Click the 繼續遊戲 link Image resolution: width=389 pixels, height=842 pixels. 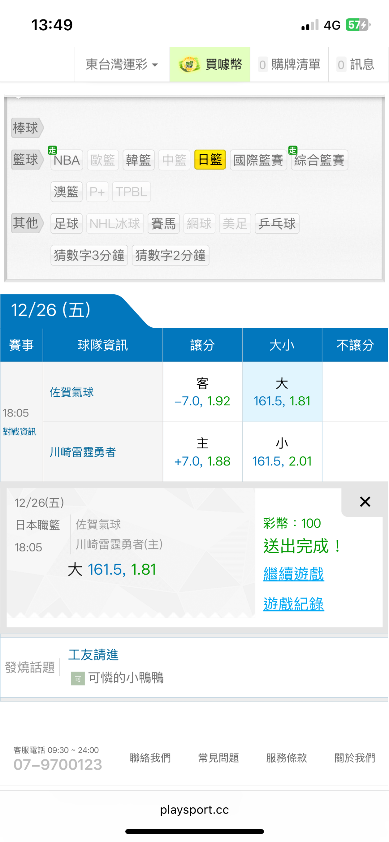click(294, 574)
